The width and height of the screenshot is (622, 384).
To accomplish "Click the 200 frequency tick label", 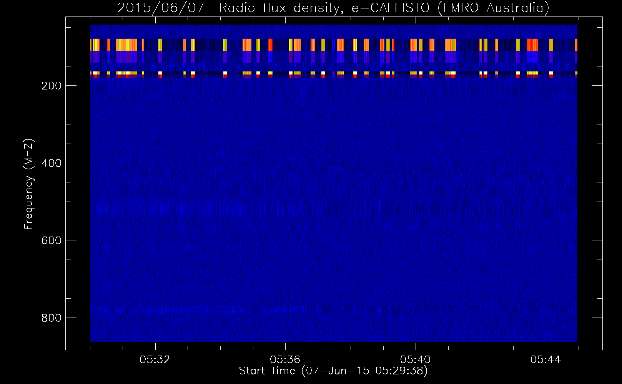I will pos(52,86).
